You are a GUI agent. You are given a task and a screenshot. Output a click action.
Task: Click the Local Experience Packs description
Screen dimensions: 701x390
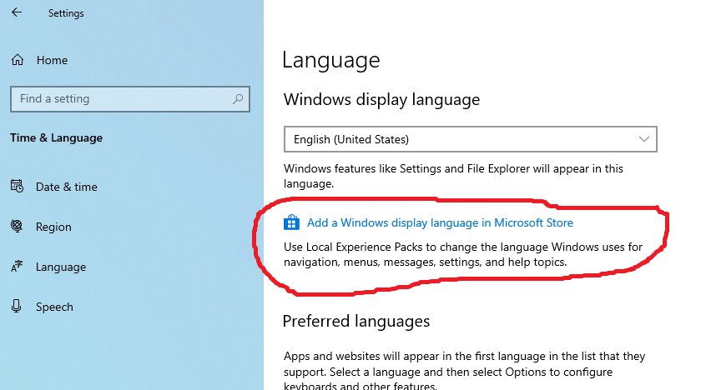[x=462, y=254]
